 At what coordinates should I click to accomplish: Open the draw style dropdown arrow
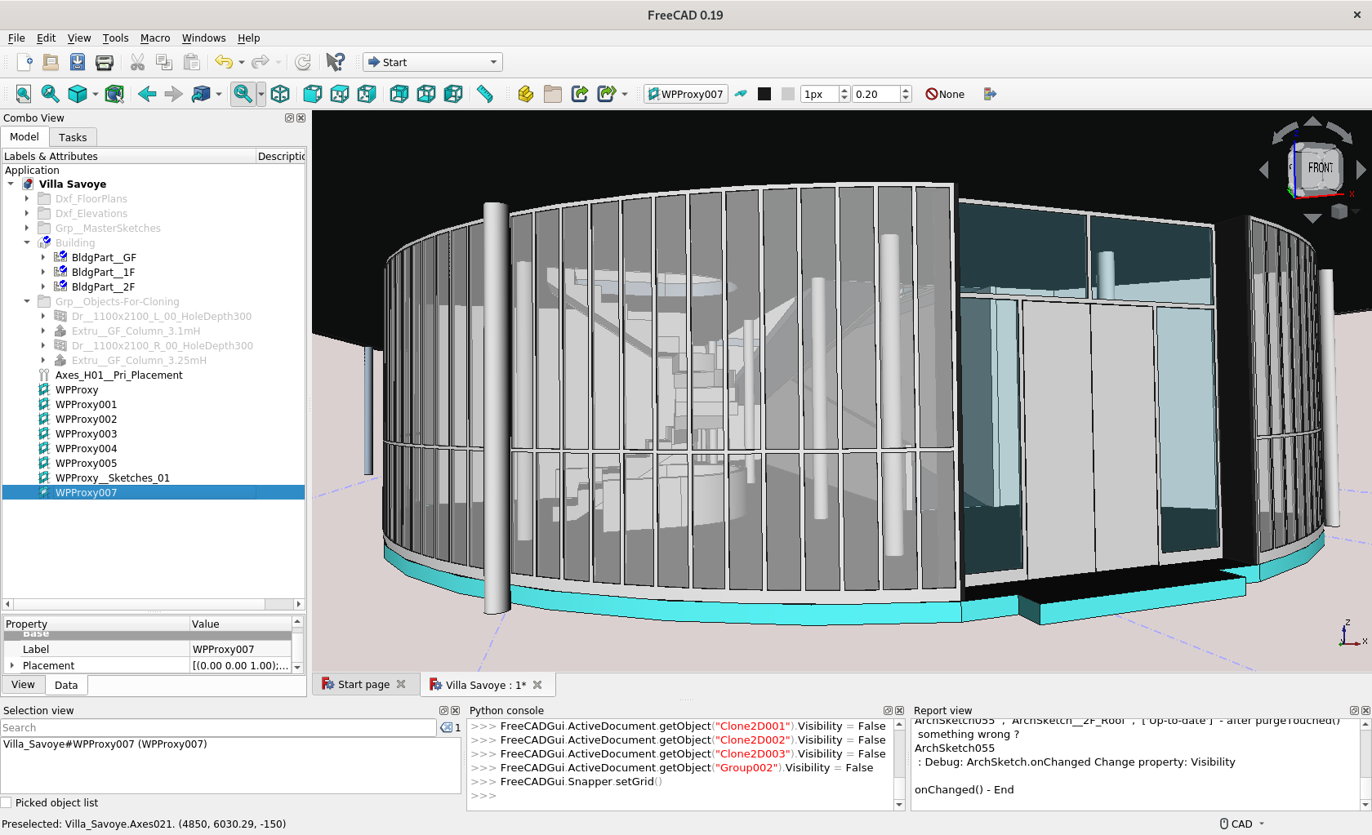tap(95, 94)
